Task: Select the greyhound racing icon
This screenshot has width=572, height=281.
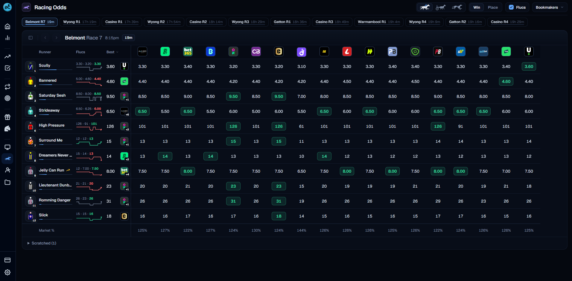Action: coord(457,7)
